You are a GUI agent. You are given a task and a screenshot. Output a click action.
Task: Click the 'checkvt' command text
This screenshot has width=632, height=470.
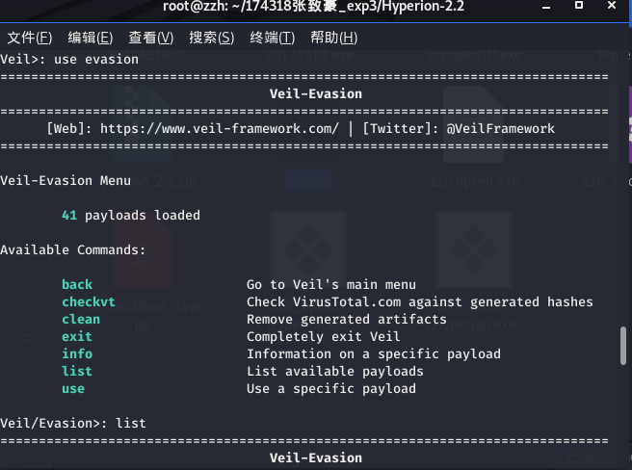(x=89, y=301)
